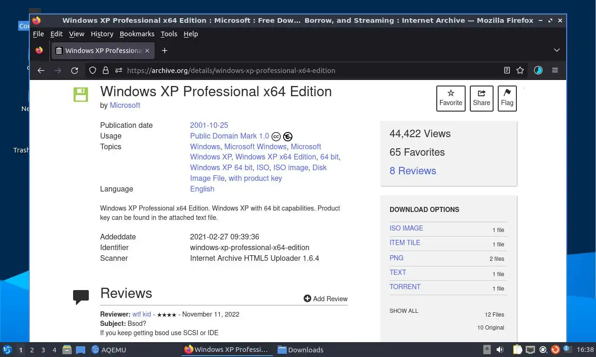
Task: Open the Microsoft author link
Action: pos(125,105)
